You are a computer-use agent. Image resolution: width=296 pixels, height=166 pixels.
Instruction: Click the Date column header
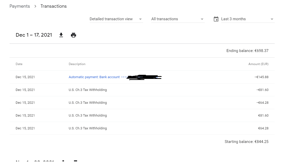click(19, 64)
